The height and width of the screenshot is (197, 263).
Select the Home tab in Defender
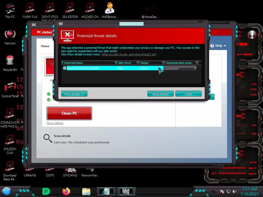point(45,46)
